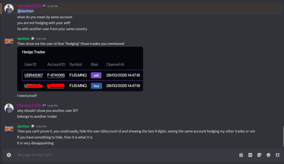Click F-6741065 account ID in the image
The height and width of the screenshot is (164, 284).
point(56,75)
